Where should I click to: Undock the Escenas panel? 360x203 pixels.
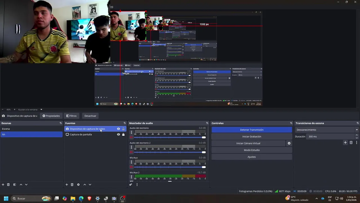[60, 123]
